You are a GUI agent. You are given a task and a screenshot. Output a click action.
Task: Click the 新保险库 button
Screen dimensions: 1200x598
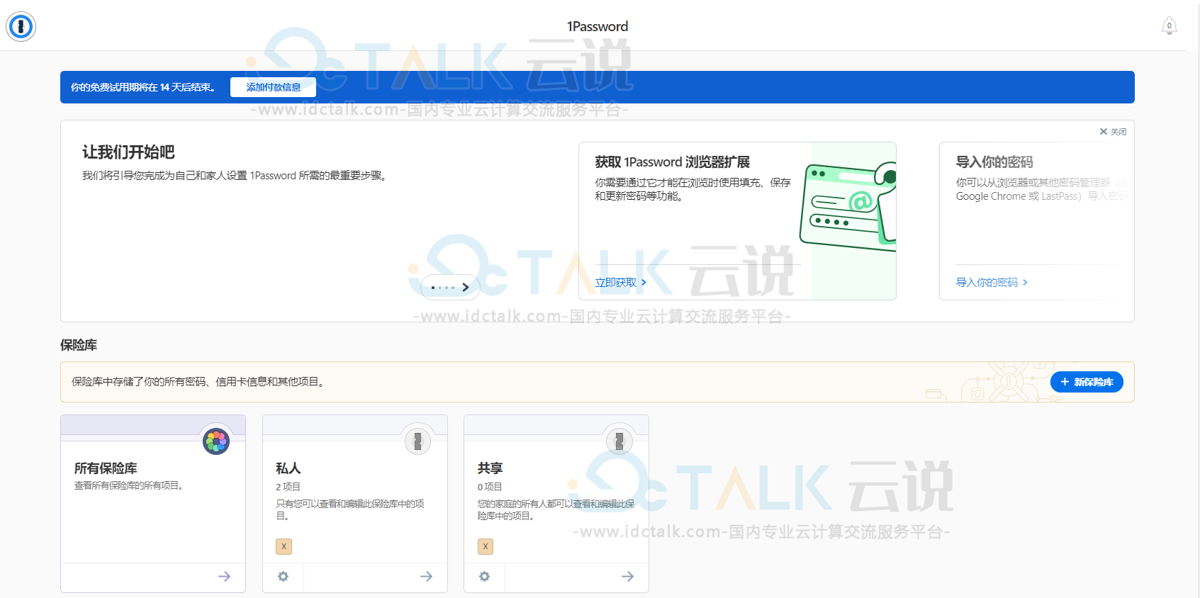click(x=1087, y=382)
